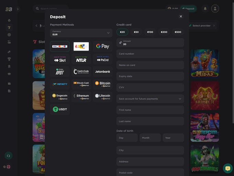The image size is (234, 176).
Task: Choose the Visa Mastercard card option
Action: [x=60, y=46]
